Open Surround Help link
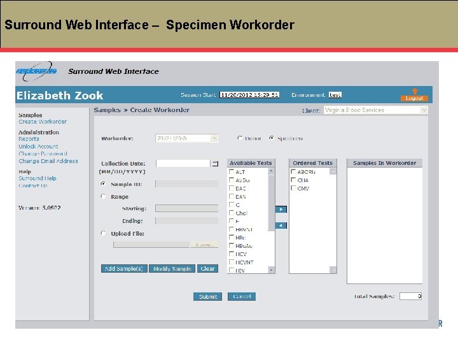 38,178
